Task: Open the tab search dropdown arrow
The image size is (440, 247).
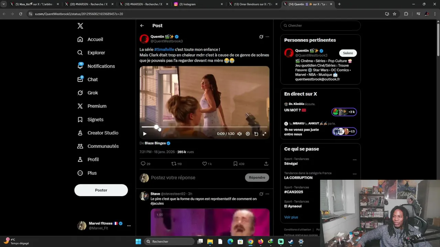Action: click(x=3, y=4)
